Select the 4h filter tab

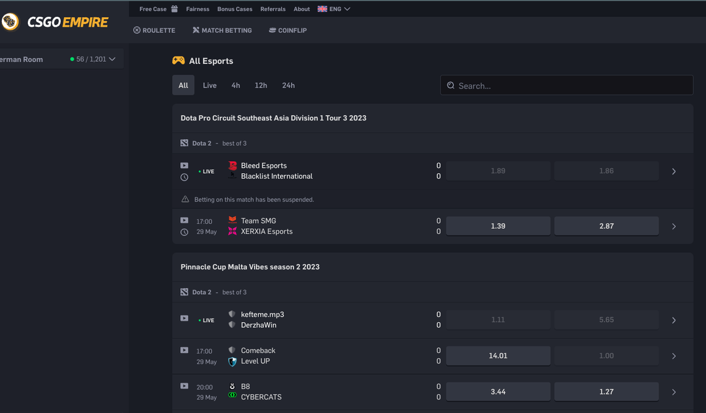pyautogui.click(x=235, y=85)
